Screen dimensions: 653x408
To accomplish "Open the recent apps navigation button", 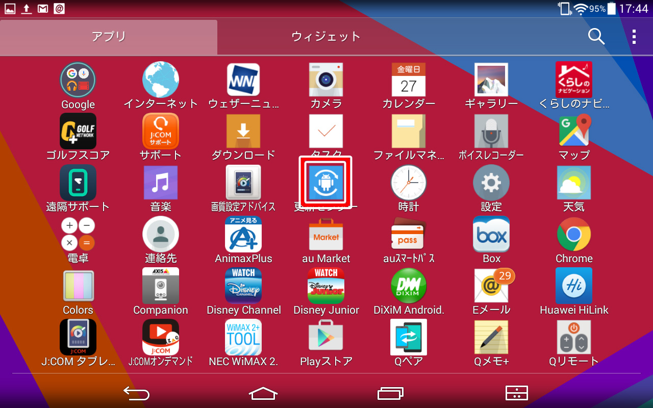I will click(390, 393).
